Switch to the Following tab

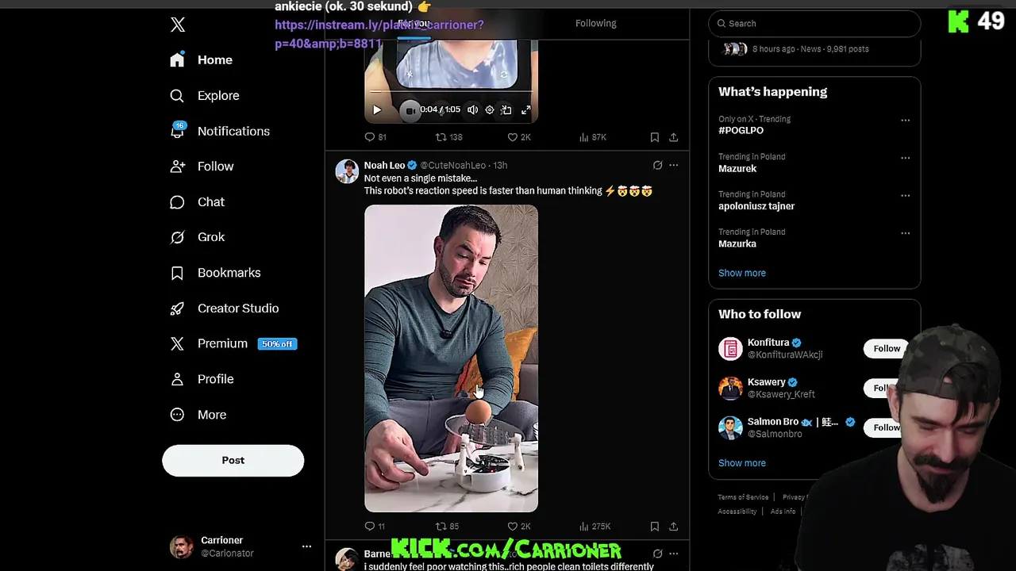596,23
